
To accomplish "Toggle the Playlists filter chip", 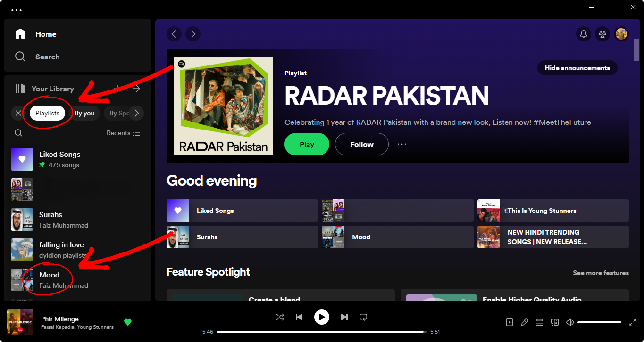I will click(x=47, y=113).
